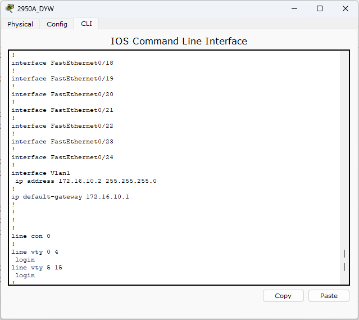The image size is (359, 320).
Task: Click the scrollbar thumb near bottom
Action: pos(344,260)
